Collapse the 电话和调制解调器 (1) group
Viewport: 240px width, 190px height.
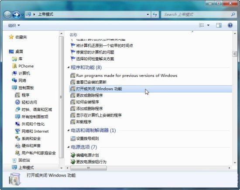(69, 131)
